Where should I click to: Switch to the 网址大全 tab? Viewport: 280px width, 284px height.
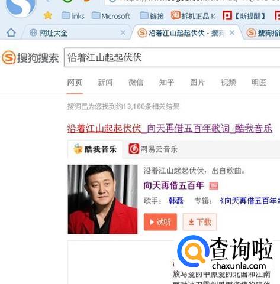coord(75,32)
